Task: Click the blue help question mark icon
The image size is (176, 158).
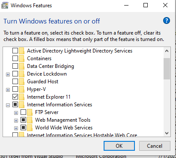Action: (x=167, y=21)
